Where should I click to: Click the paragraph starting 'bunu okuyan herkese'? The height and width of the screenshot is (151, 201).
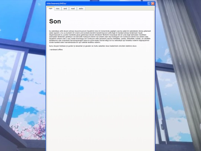93,46
